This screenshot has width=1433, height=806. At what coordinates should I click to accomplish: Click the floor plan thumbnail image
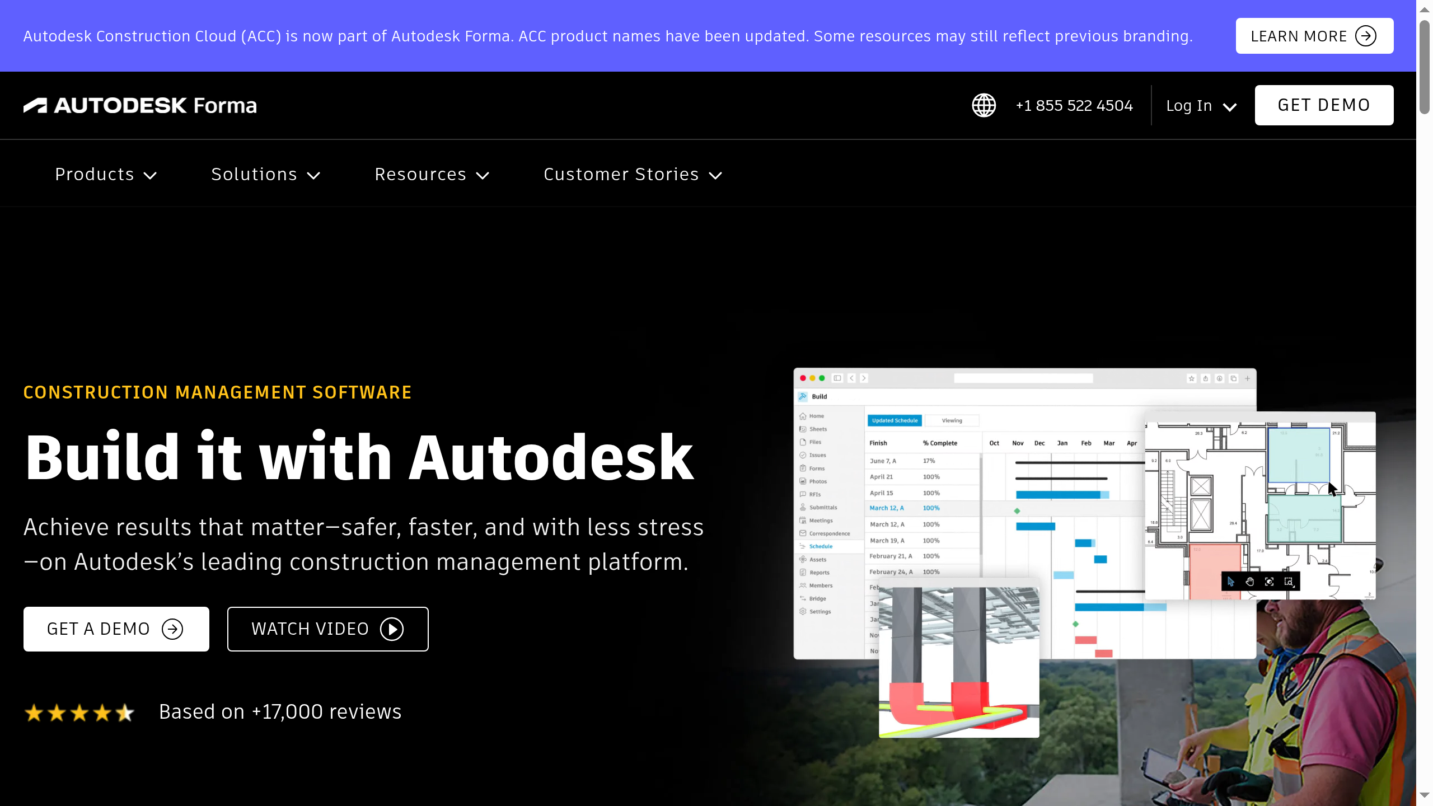pos(1260,506)
